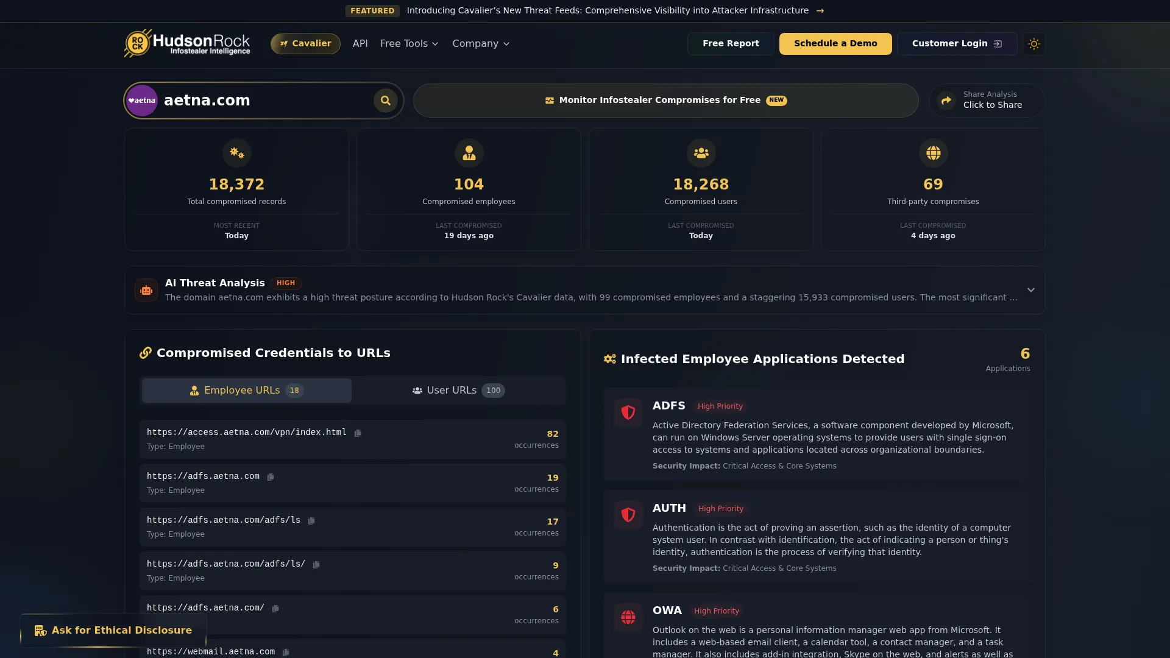Viewport: 1170px width, 658px height.
Task: Click the 19 occurrences count
Action: 553,478
